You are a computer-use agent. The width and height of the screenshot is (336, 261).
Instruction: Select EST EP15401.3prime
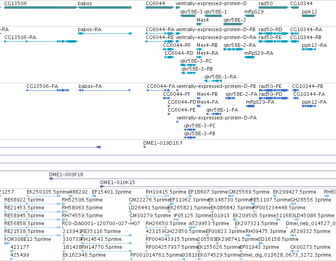point(94,196)
